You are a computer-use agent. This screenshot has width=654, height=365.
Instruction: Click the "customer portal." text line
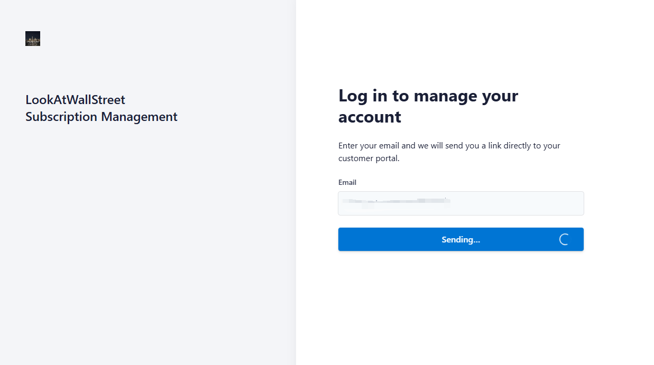(369, 158)
